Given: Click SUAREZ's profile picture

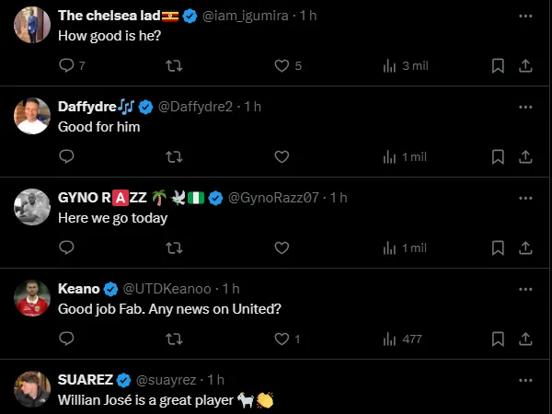Looking at the screenshot, I should tap(32, 389).
